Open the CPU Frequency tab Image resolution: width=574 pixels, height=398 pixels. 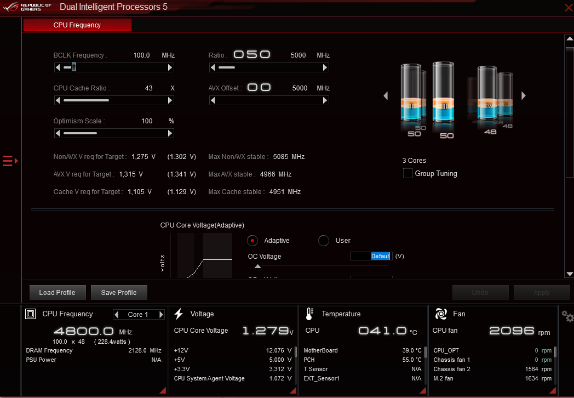click(x=77, y=25)
